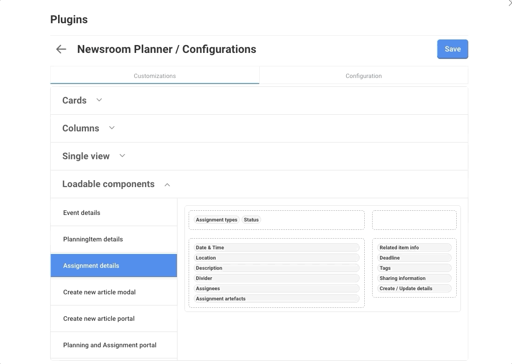
Task: Click the Sharing information row
Action: [x=414, y=278]
